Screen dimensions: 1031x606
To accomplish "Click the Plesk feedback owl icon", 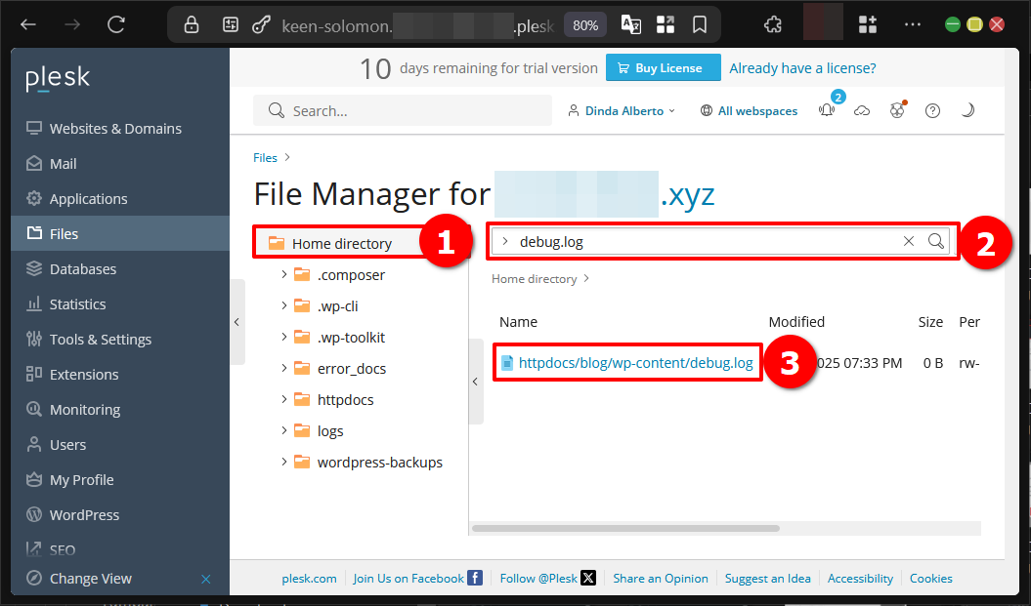I will click(x=897, y=110).
